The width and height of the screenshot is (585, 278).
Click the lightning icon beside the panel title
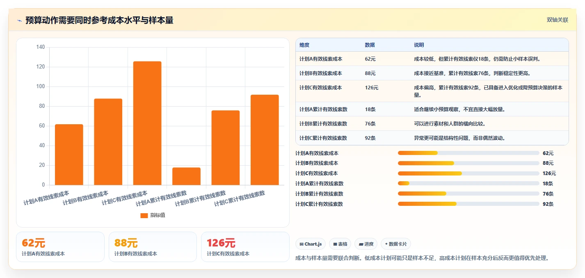point(19,21)
